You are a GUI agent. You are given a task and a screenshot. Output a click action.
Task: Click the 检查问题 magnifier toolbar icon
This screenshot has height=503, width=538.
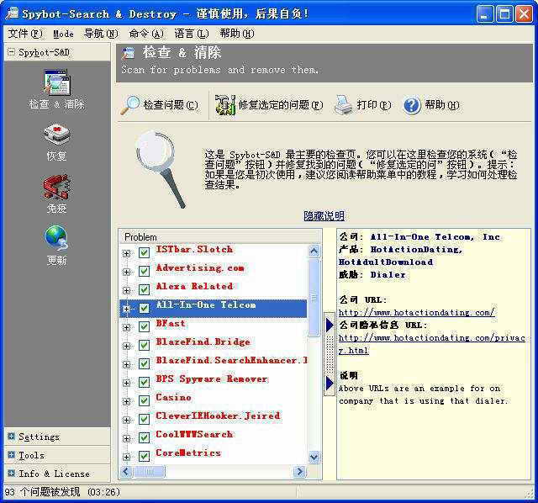click(130, 105)
